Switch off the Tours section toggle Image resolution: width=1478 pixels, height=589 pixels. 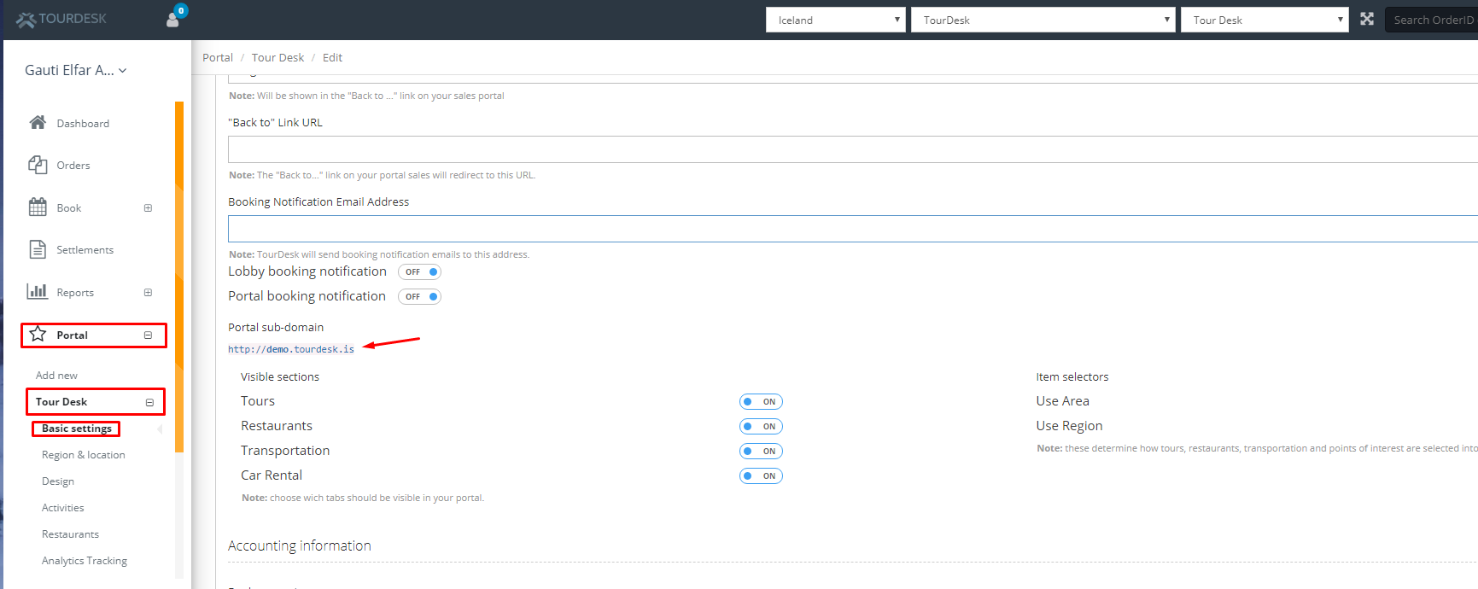click(x=761, y=402)
